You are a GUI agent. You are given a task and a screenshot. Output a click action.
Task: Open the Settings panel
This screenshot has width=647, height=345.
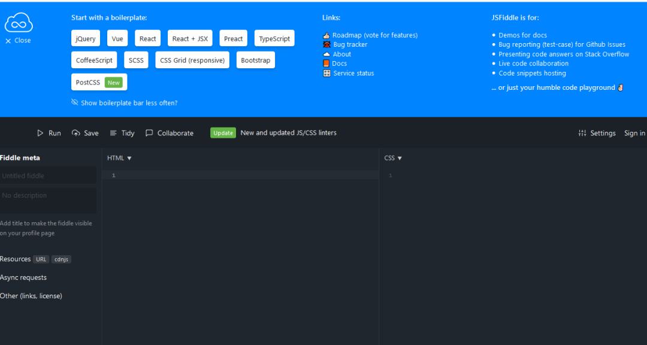[597, 133]
